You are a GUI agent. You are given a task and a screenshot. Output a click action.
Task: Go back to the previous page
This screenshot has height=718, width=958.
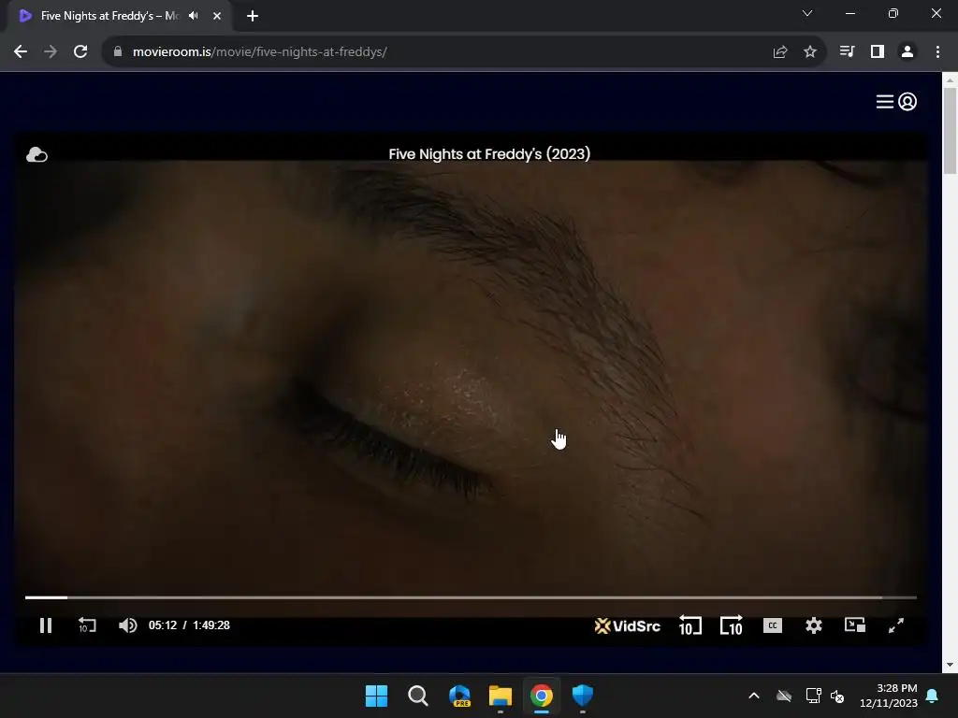(21, 52)
